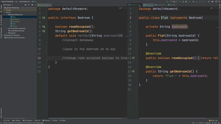Click the gutter icon beside roomOccupied() in Bedroom
This screenshot has height=124, width=221.
point(44,27)
